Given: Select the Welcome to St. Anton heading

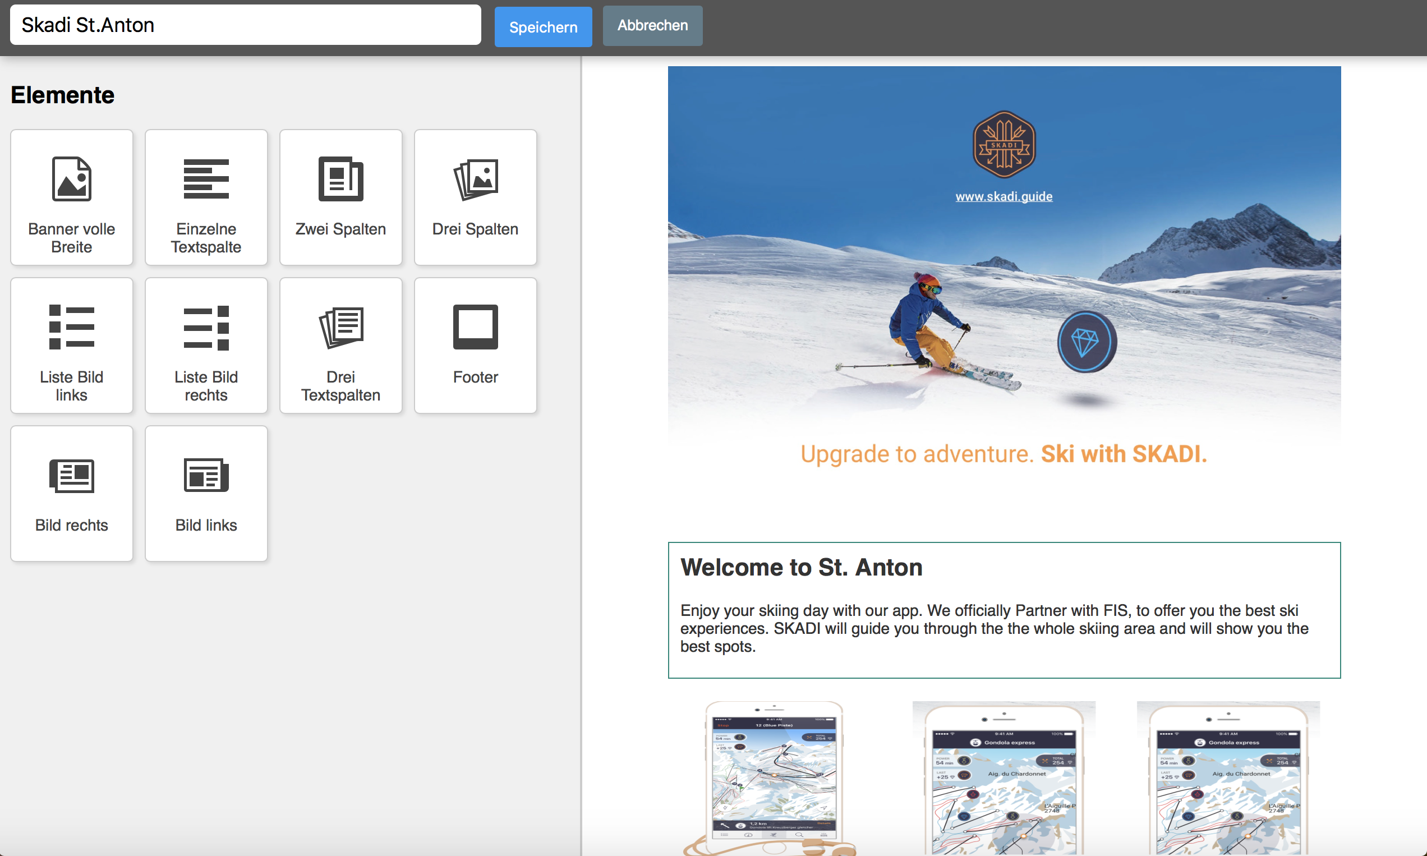Looking at the screenshot, I should [801, 567].
